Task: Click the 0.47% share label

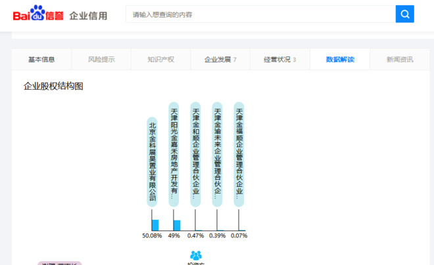Action: click(195, 235)
